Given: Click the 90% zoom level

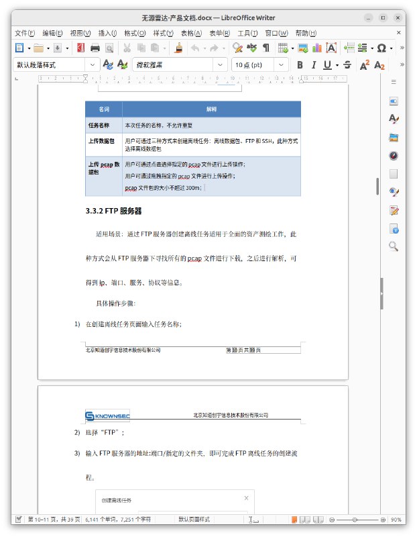Looking at the screenshot, I should point(396,520).
